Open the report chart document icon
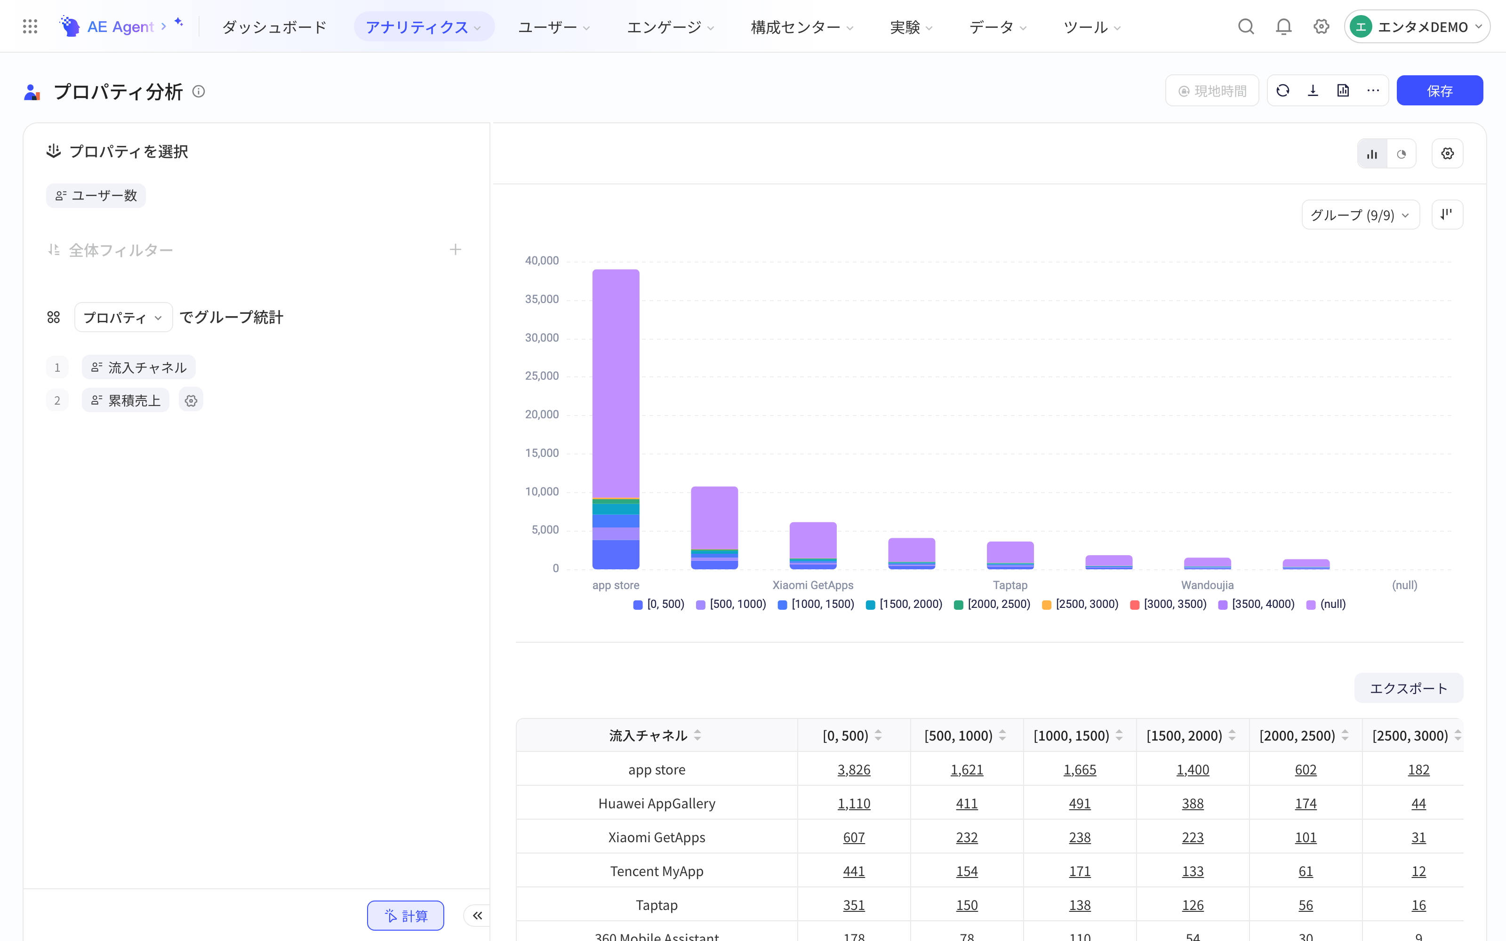1506x941 pixels. (x=1343, y=91)
